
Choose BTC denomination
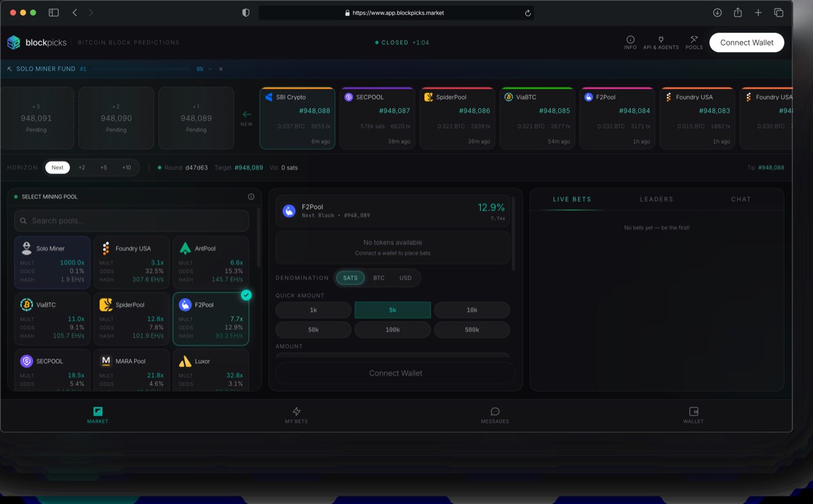click(379, 278)
